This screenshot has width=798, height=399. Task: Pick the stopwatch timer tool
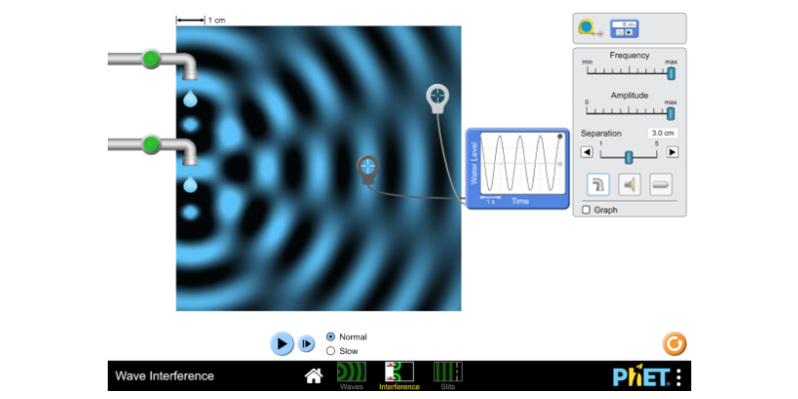[622, 28]
